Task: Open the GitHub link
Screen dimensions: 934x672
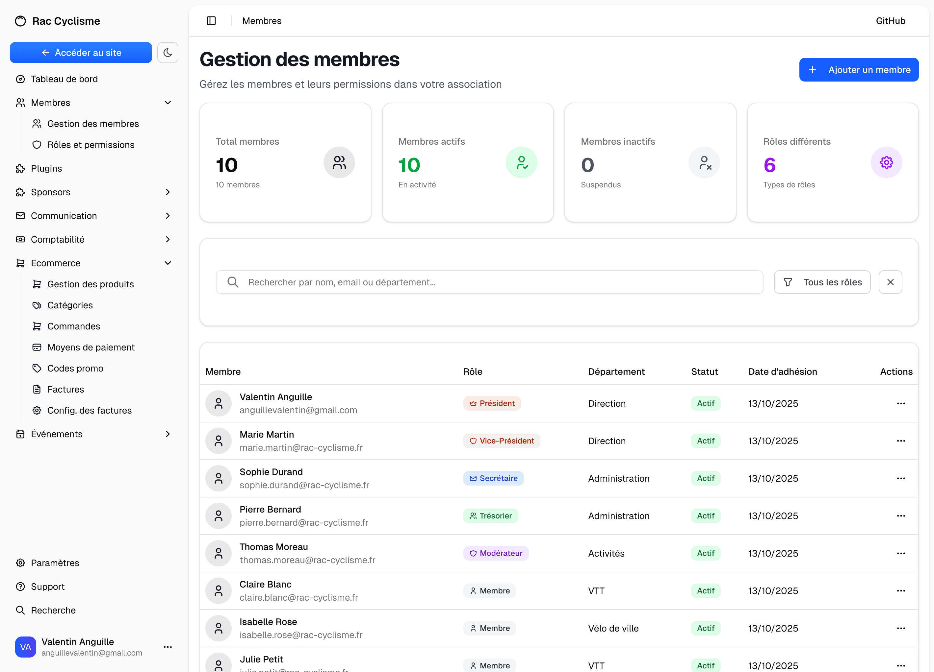Action: (890, 21)
